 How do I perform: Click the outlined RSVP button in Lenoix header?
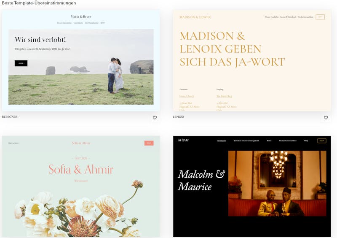(320, 17)
